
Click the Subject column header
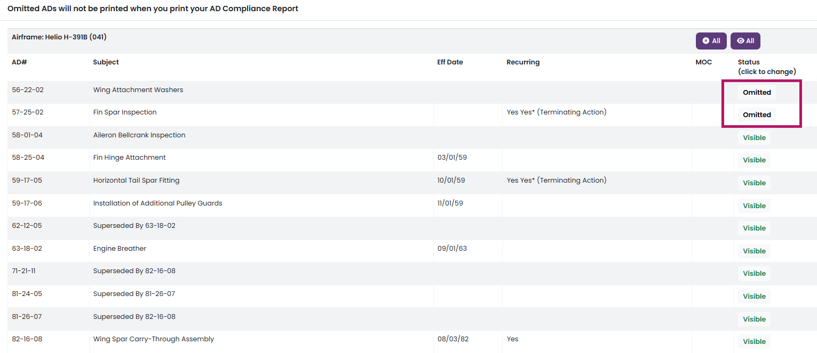click(x=106, y=62)
